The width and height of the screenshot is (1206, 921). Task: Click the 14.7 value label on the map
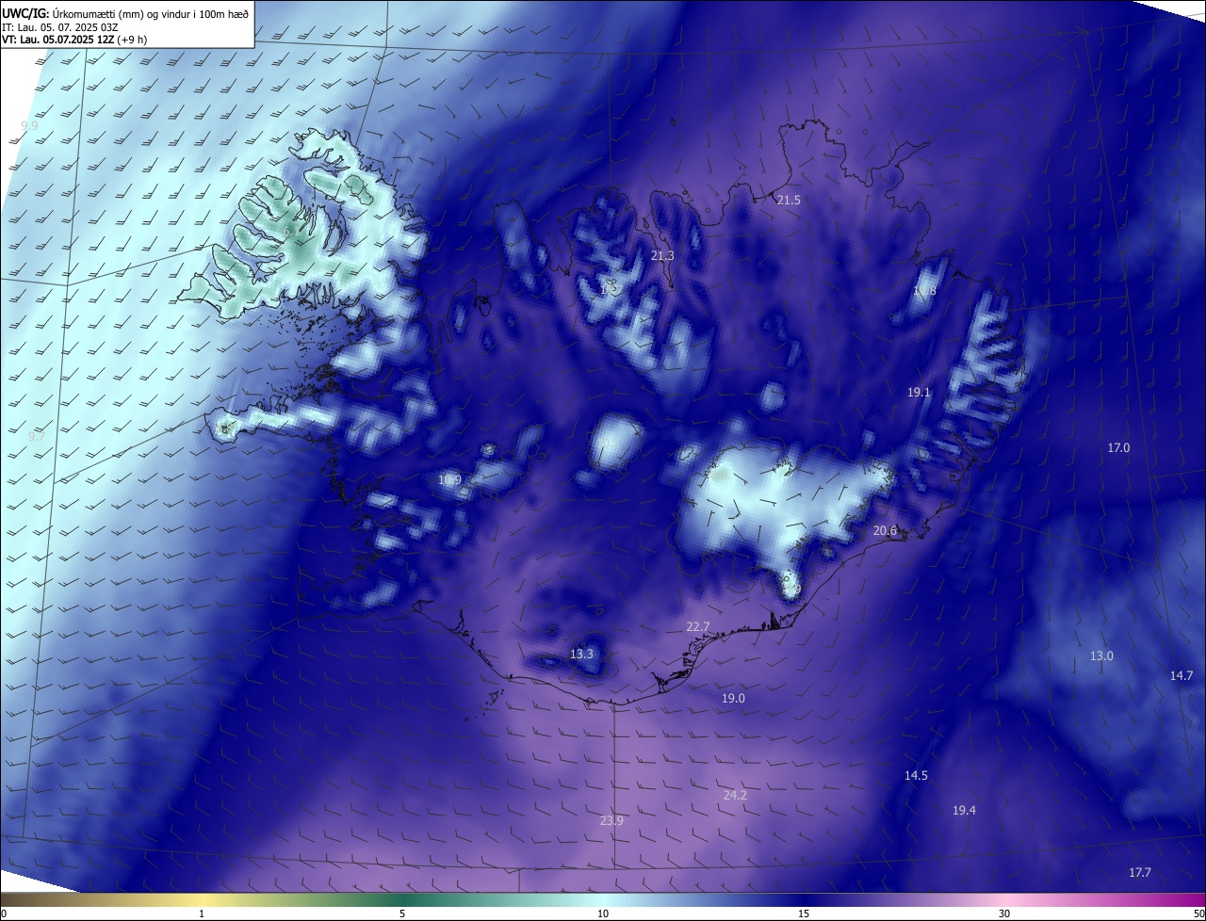coord(1182,676)
